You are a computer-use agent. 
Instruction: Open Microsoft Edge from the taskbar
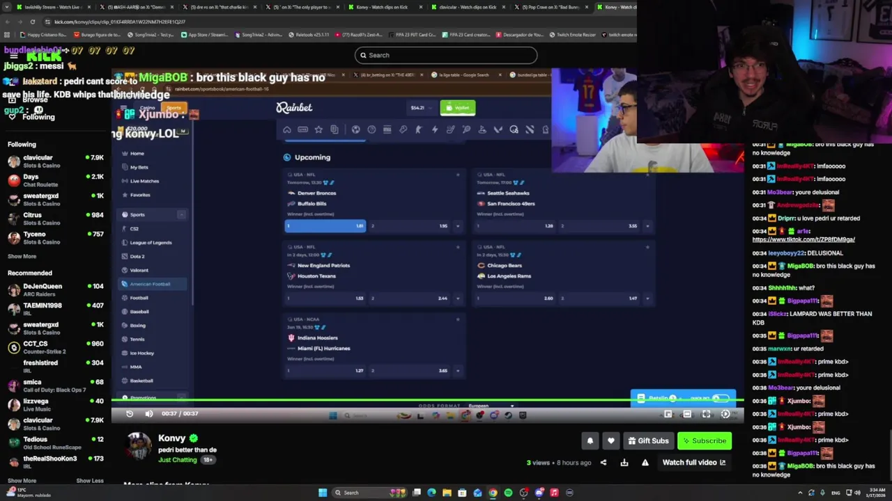(432, 493)
